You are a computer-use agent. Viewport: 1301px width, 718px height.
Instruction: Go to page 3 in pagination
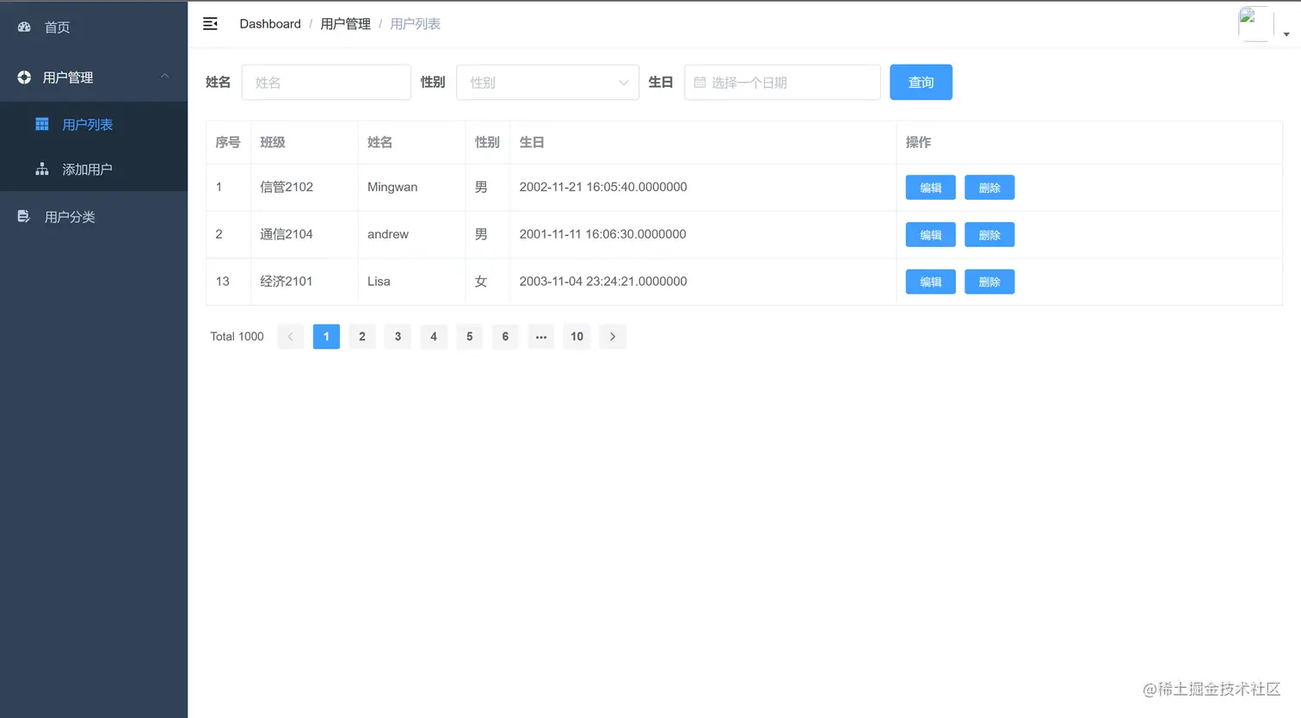click(398, 337)
